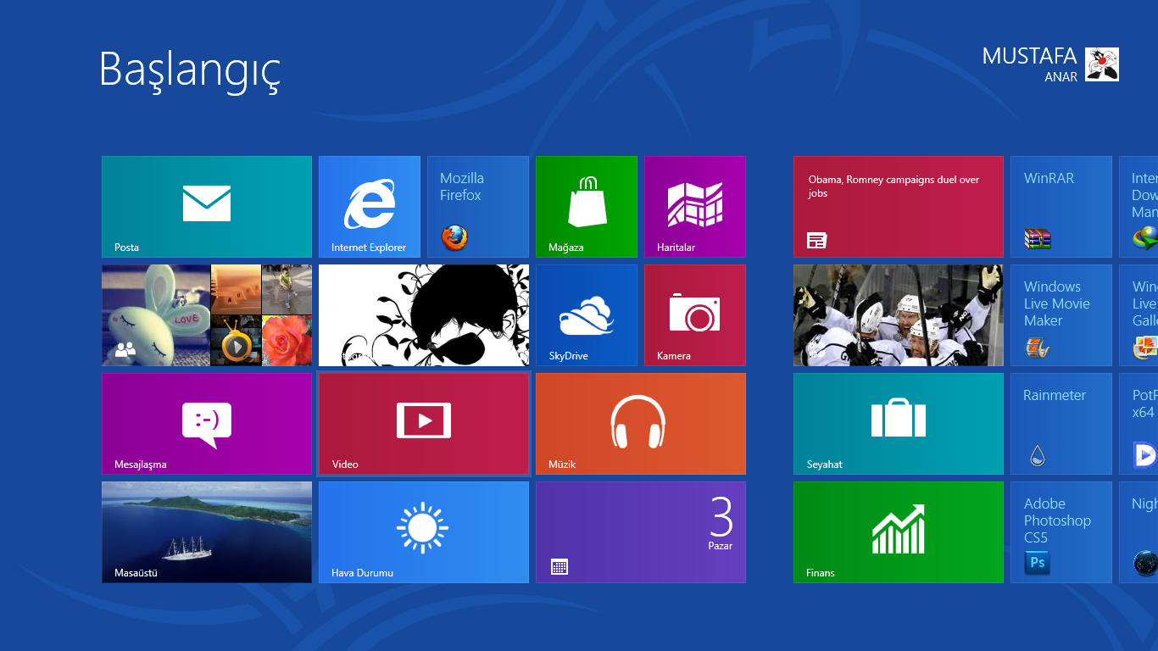Open the Video tile
Screen dimensions: 1158x651
424,424
